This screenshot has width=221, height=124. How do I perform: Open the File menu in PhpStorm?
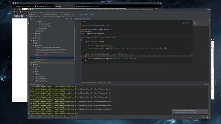29,12
